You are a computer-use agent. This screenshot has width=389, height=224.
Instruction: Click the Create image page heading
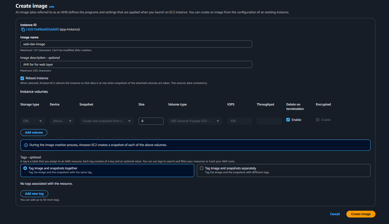click(x=31, y=6)
